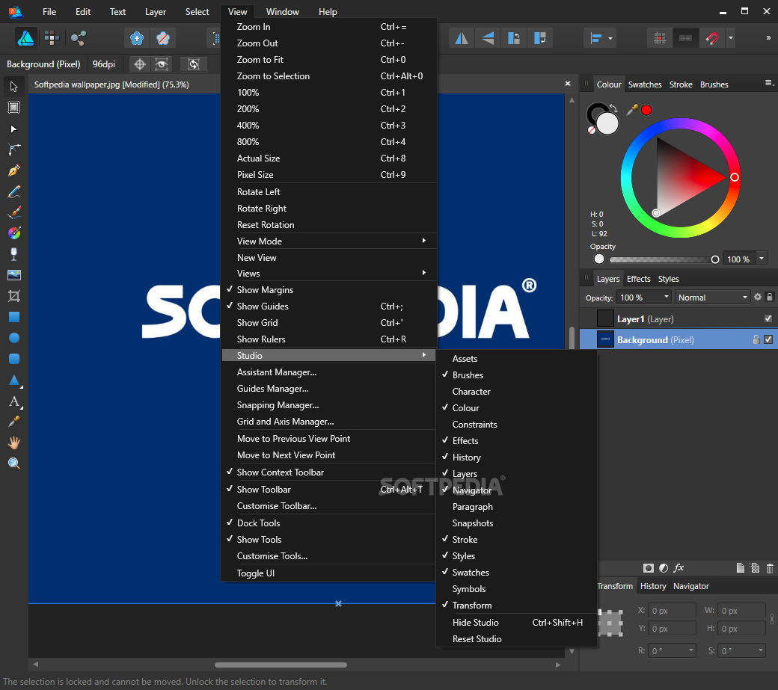
Task: Choose Zoom to Fit
Action: 329,60
